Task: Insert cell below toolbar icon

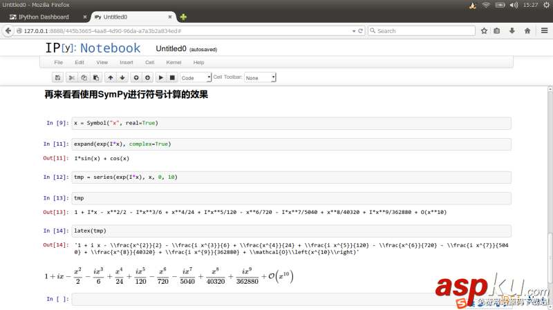Action: click(148, 77)
